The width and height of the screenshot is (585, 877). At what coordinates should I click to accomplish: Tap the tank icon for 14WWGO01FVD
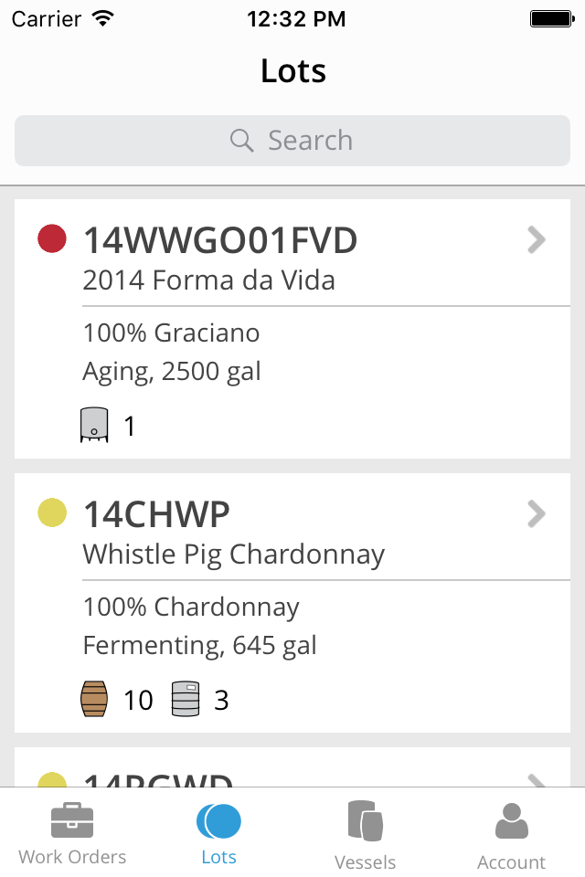(x=94, y=425)
